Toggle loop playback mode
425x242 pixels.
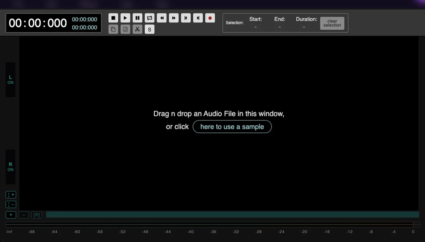click(149, 18)
